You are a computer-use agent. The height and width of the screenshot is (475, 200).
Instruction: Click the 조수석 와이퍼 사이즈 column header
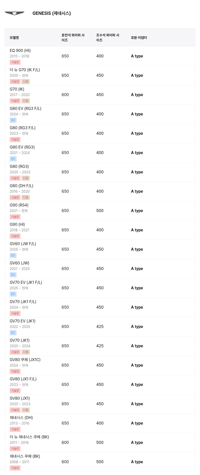(108, 38)
